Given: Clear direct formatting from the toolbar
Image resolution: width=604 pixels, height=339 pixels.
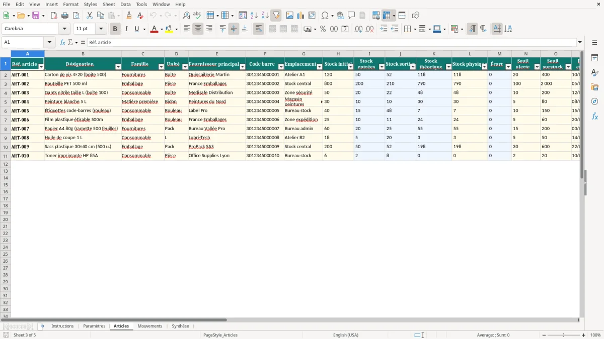Looking at the screenshot, I should click(140, 16).
